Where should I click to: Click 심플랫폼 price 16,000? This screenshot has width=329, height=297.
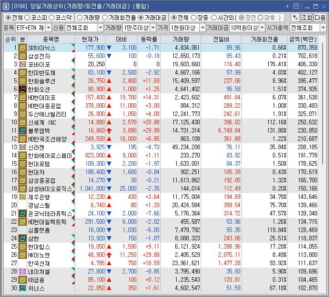[96, 230]
